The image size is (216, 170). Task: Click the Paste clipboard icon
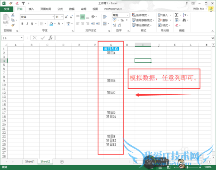coord(6,18)
